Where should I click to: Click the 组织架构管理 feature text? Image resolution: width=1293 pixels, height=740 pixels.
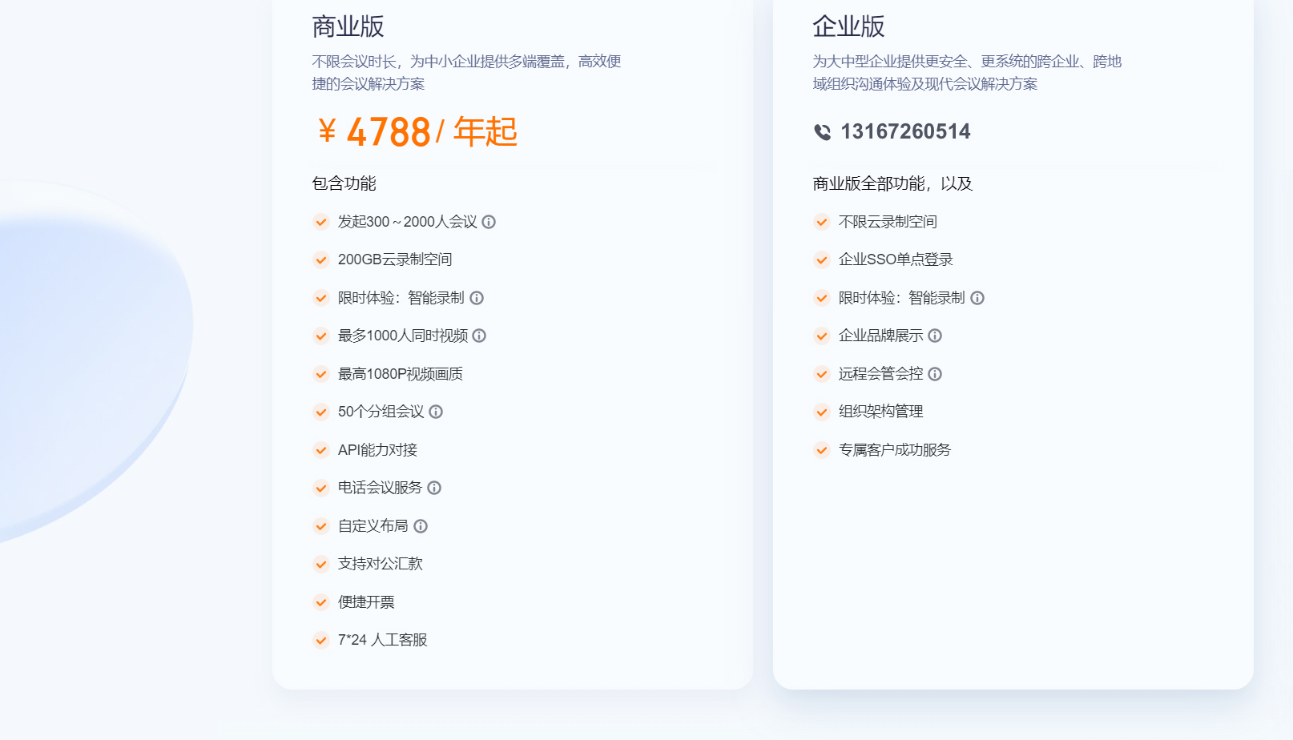point(880,412)
